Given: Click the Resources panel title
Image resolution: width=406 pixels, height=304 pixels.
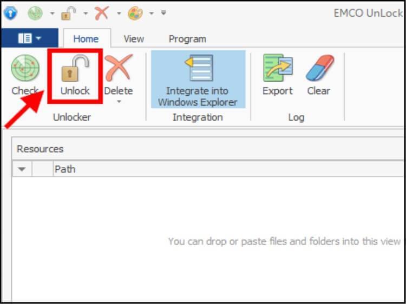Looking at the screenshot, I should tap(40, 149).
